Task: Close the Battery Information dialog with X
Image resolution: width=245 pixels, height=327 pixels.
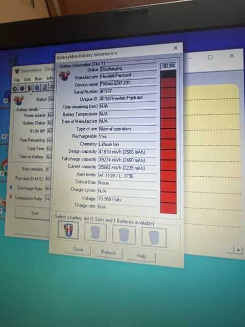Action: coord(176,48)
